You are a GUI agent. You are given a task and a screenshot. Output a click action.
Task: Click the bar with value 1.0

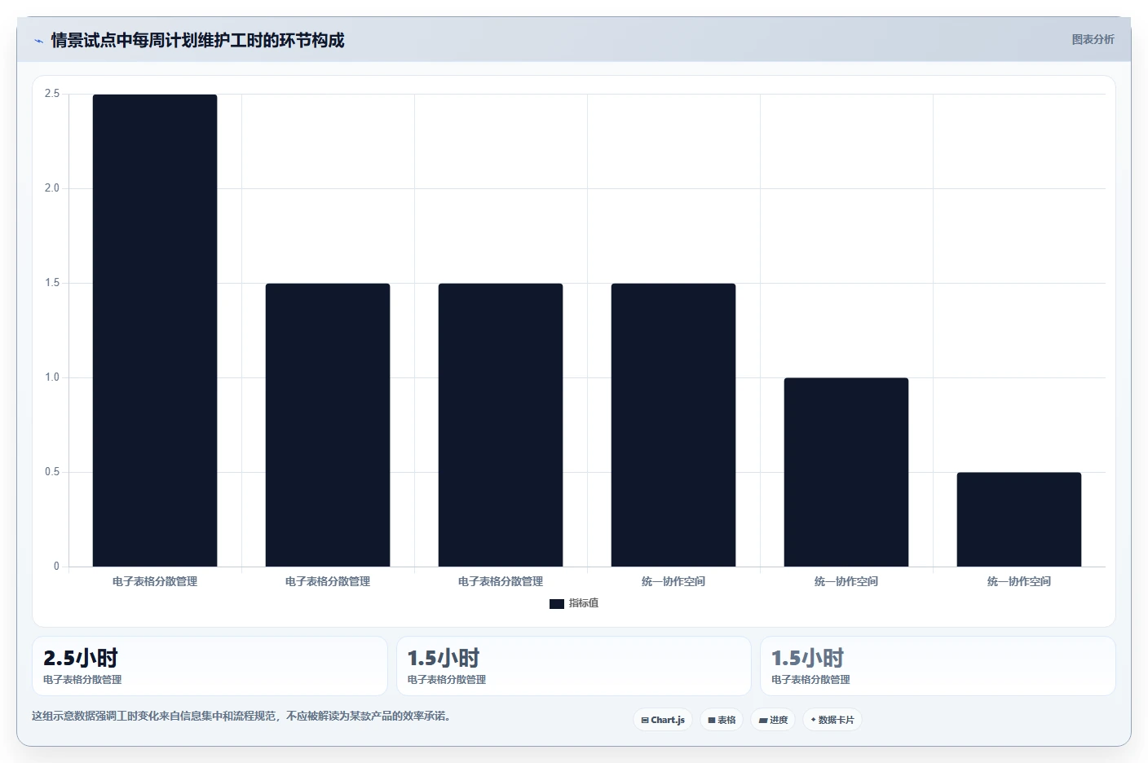point(846,472)
